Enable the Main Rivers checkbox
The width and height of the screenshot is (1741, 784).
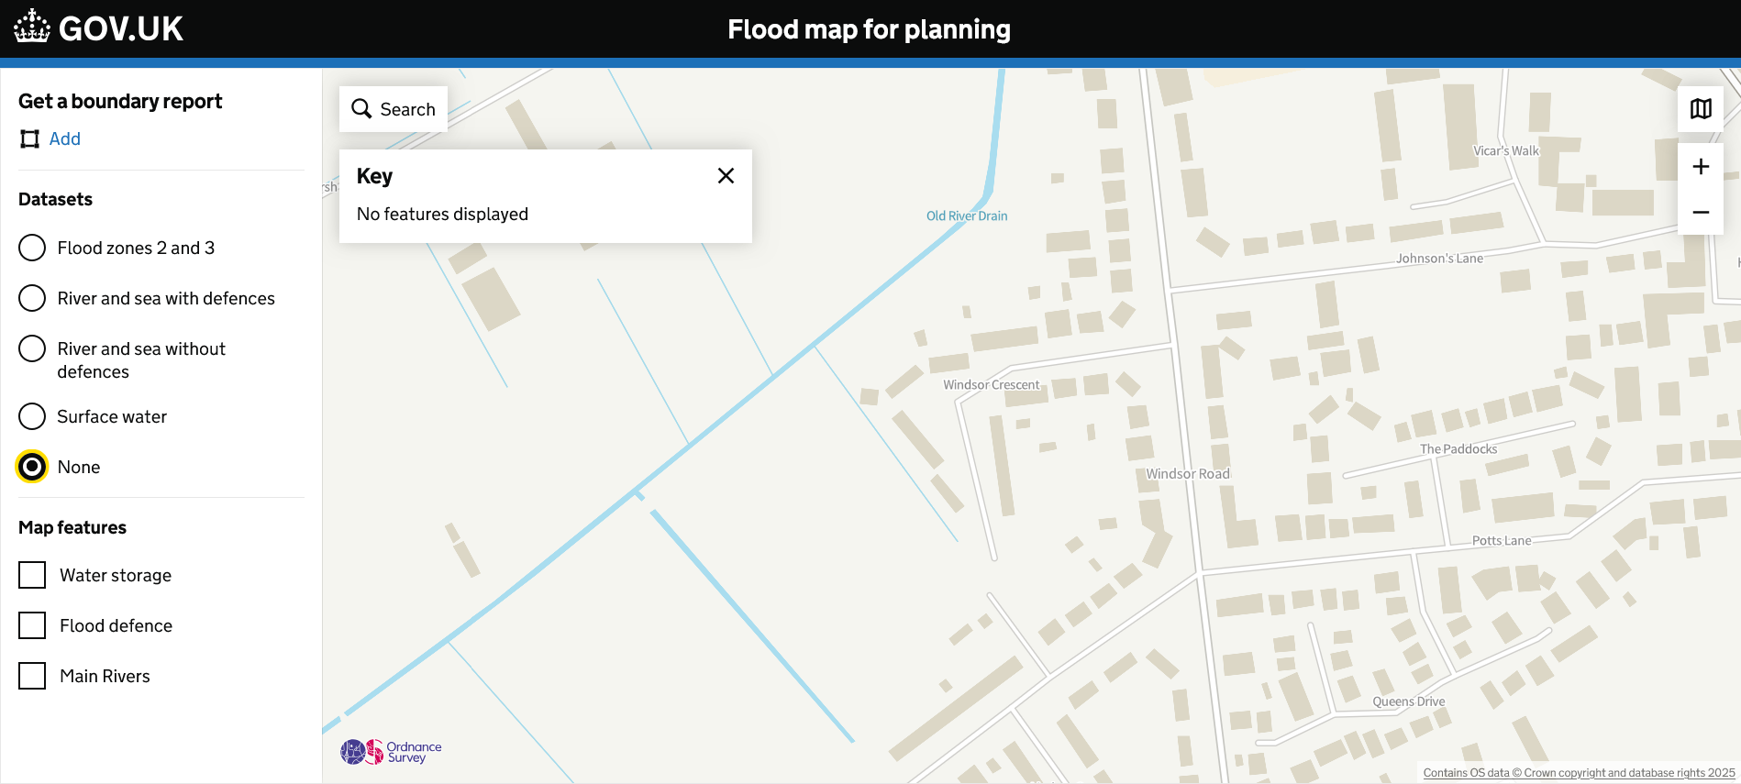tap(32, 676)
